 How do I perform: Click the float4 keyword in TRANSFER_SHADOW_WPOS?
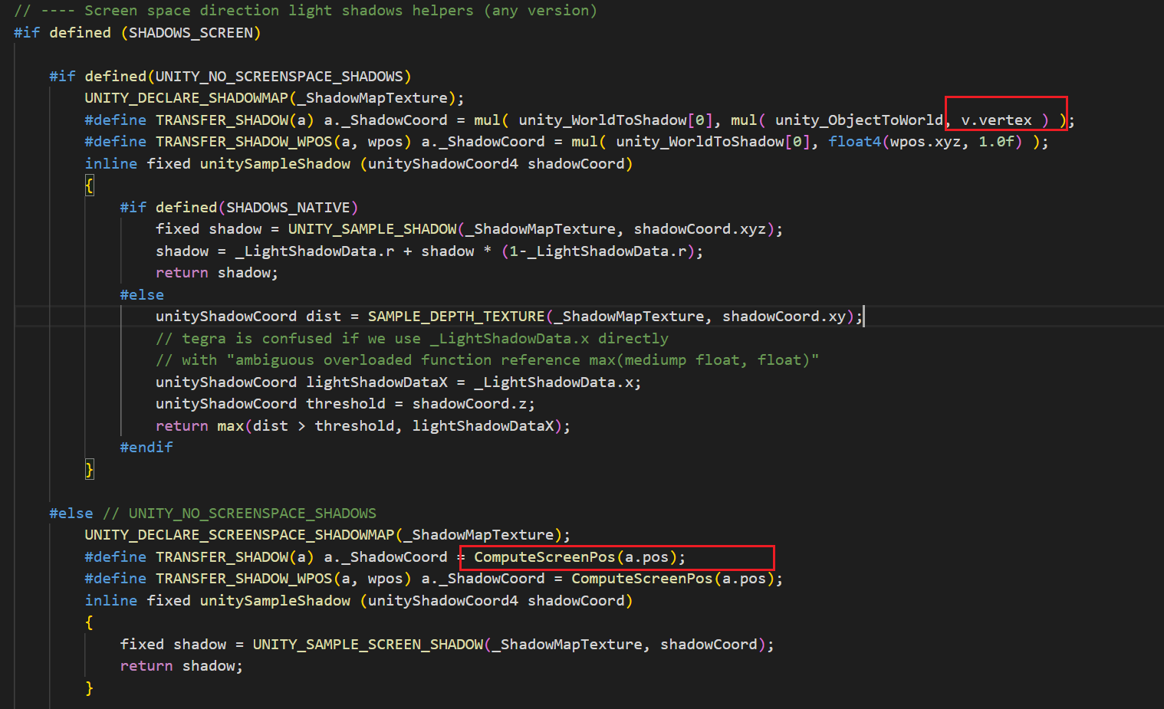pos(854,142)
